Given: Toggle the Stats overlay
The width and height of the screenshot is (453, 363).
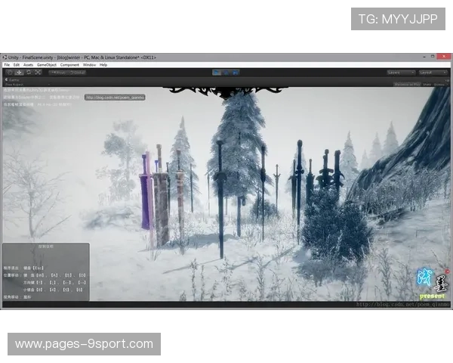Looking at the screenshot, I should pyautogui.click(x=427, y=85).
